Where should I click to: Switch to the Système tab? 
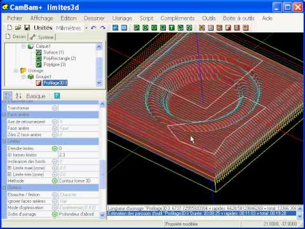(42, 37)
